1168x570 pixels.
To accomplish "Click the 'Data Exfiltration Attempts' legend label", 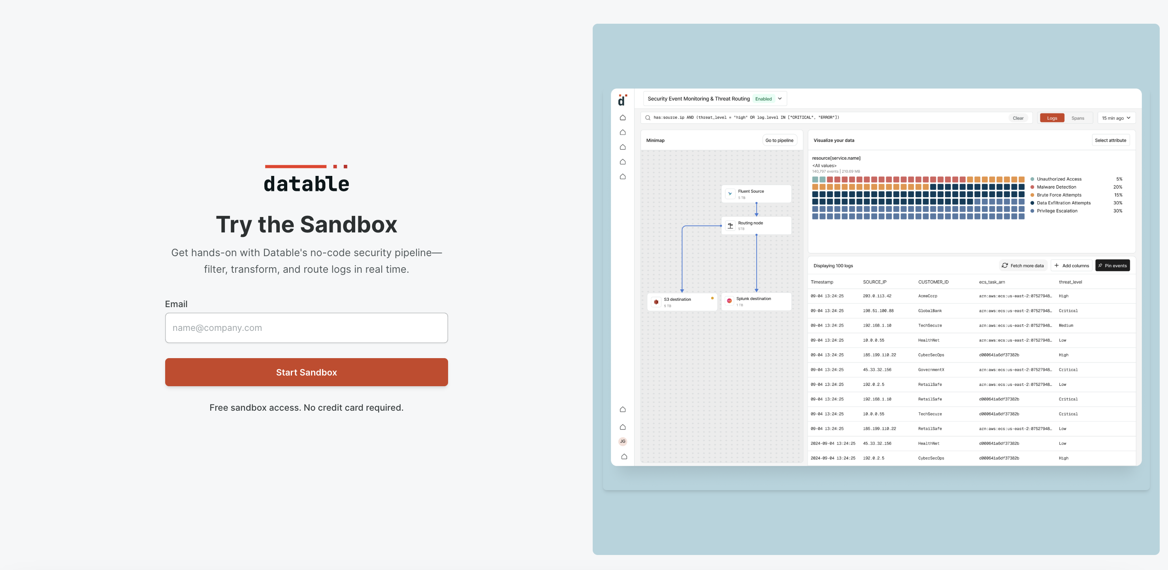I will pos(1063,203).
